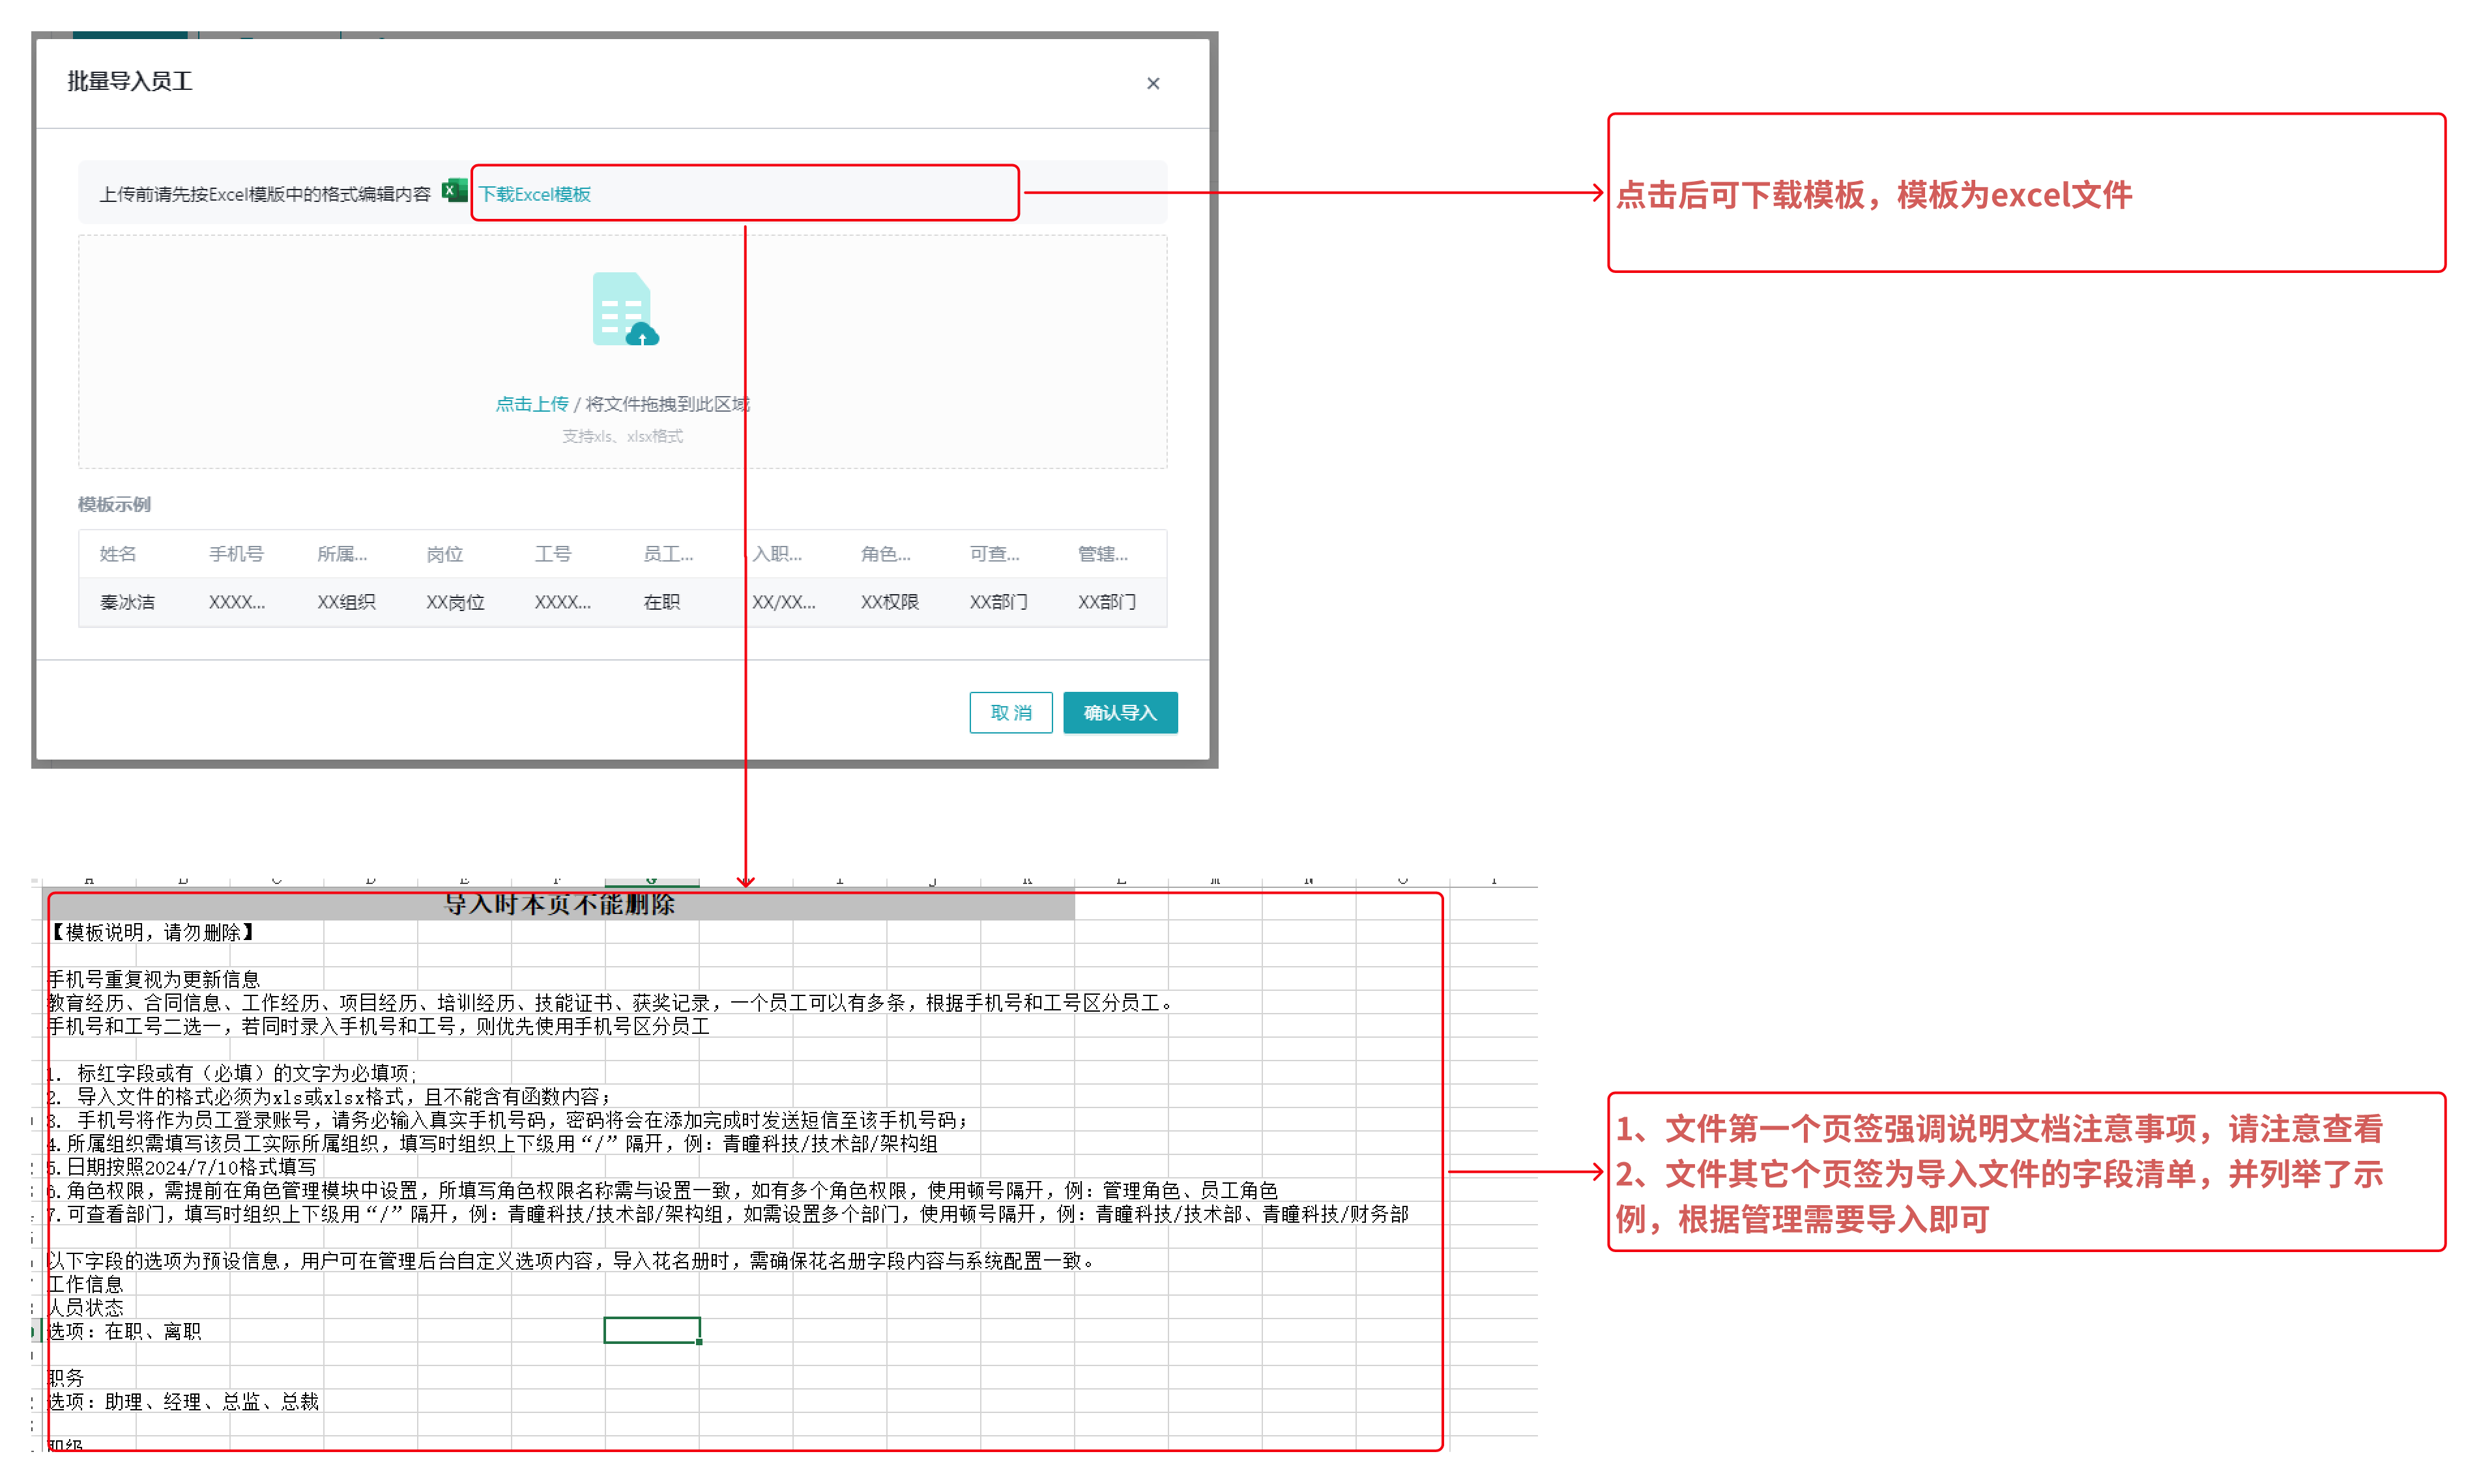Screen dimensions: 2479x1484
Task: Click the 工号 column header
Action: coord(552,554)
